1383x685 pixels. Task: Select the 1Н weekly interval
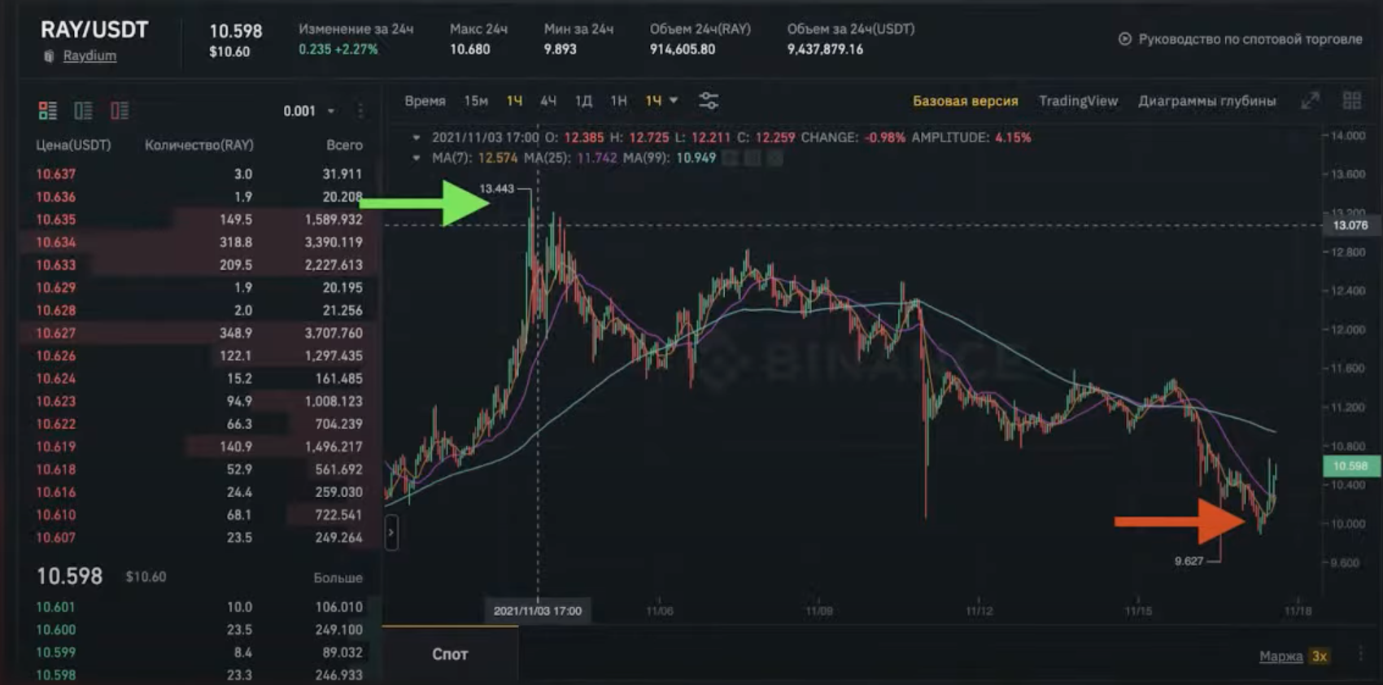click(618, 101)
